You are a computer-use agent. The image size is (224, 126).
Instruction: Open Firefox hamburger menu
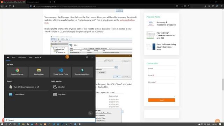coord(222,6)
